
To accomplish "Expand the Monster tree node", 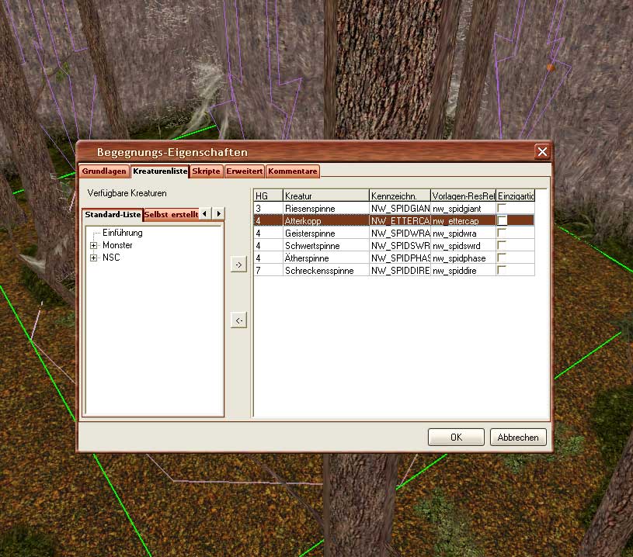I will (x=94, y=245).
